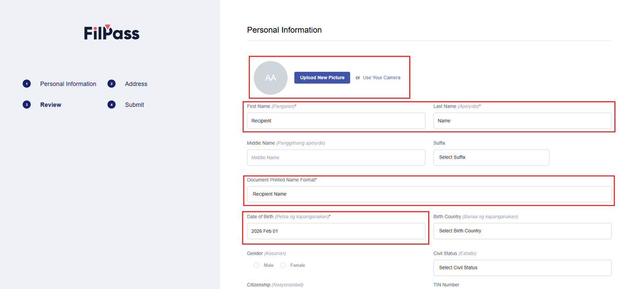Click the AA profile avatar placeholder
The height and width of the screenshot is (289, 635).
[x=270, y=78]
